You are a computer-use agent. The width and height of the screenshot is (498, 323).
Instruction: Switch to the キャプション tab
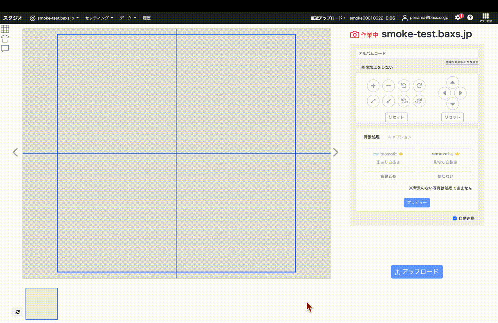click(399, 137)
